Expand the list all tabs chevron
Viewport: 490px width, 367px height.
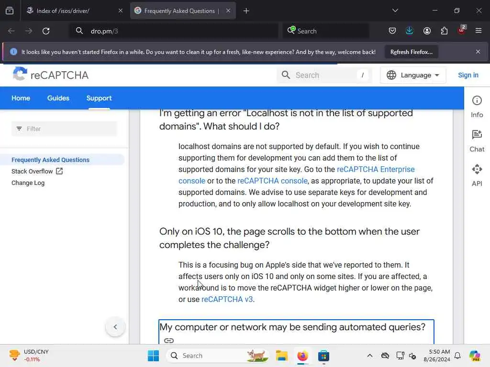(395, 11)
